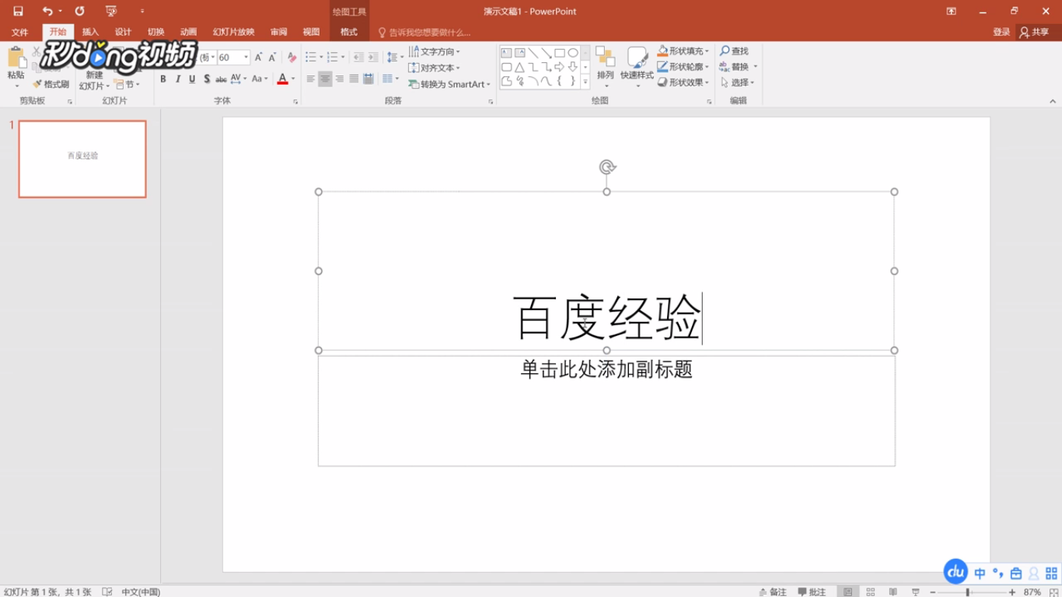Increase font size with the larger A icon
Viewport: 1062px width, 597px height.
tap(259, 58)
